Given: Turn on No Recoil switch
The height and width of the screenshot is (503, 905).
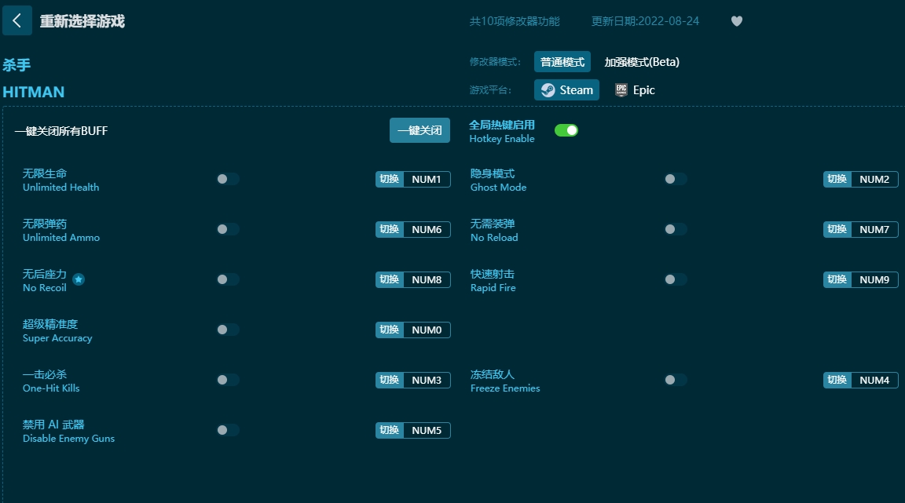Looking at the screenshot, I should tap(227, 279).
